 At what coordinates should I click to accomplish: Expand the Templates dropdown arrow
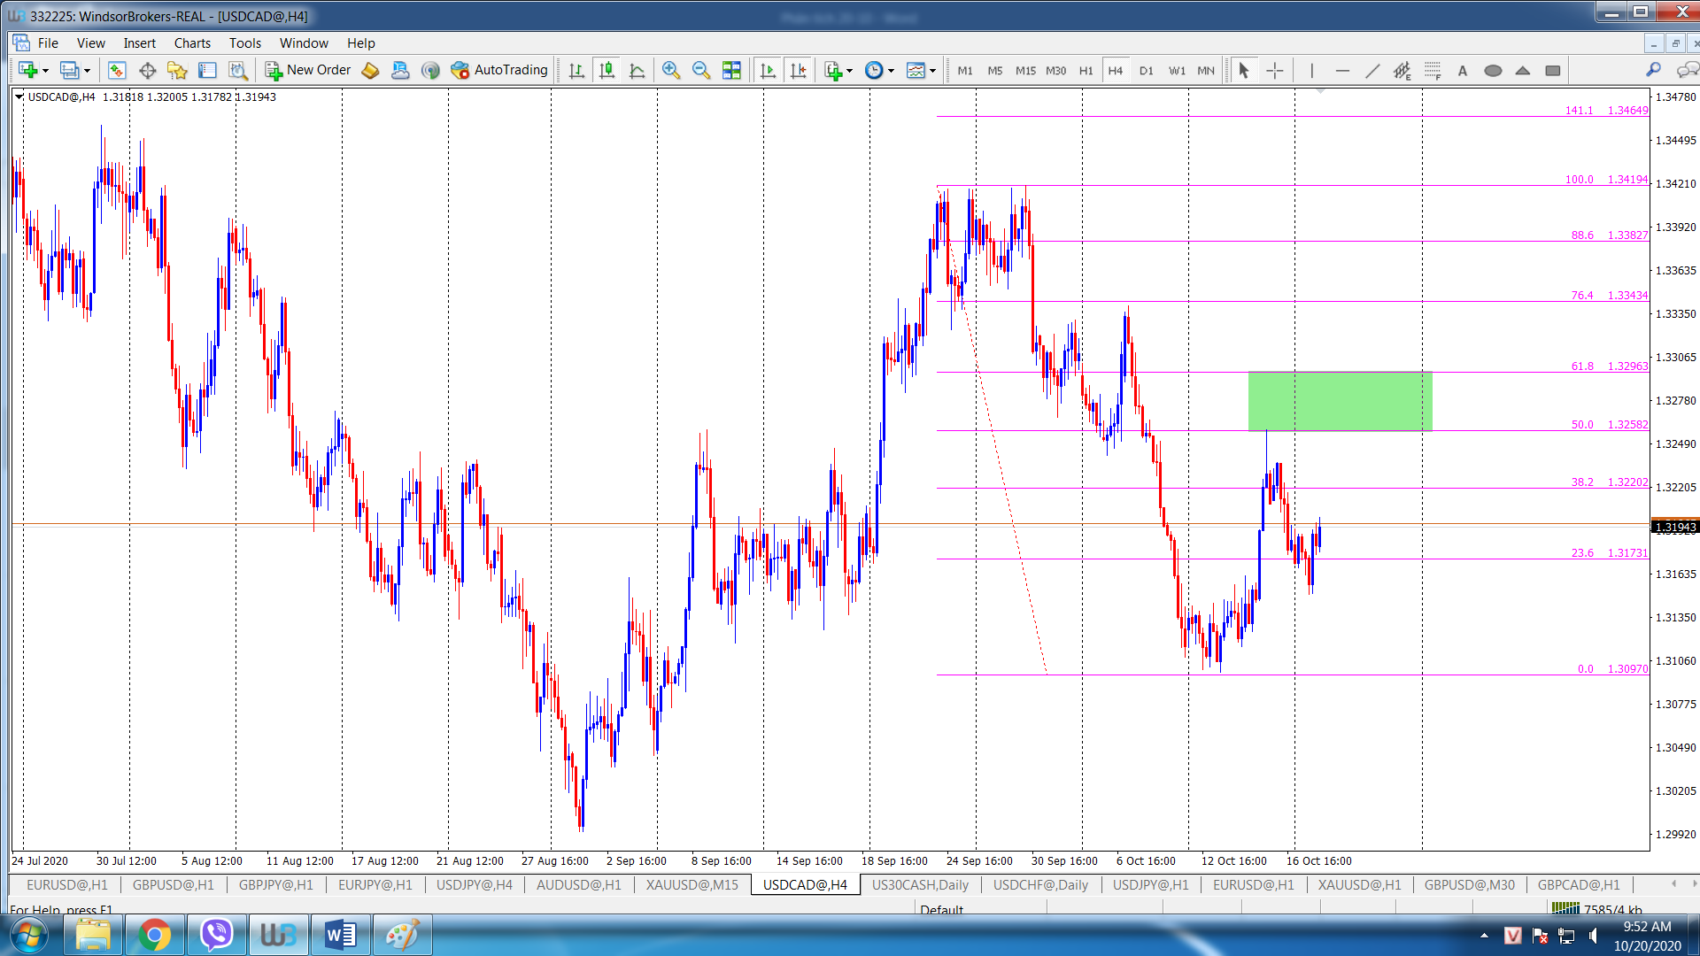click(x=933, y=71)
